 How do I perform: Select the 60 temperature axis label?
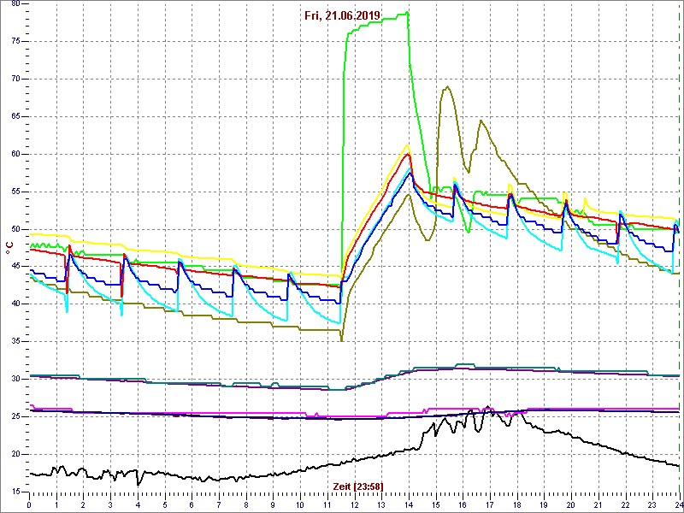click(x=15, y=154)
